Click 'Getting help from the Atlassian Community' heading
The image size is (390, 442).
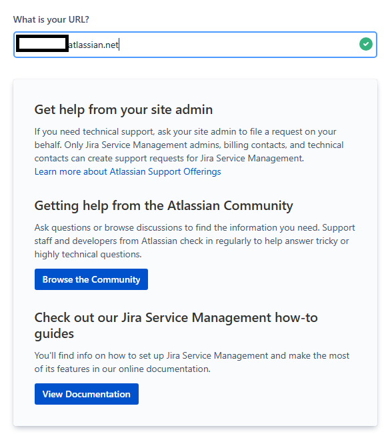coord(164,205)
